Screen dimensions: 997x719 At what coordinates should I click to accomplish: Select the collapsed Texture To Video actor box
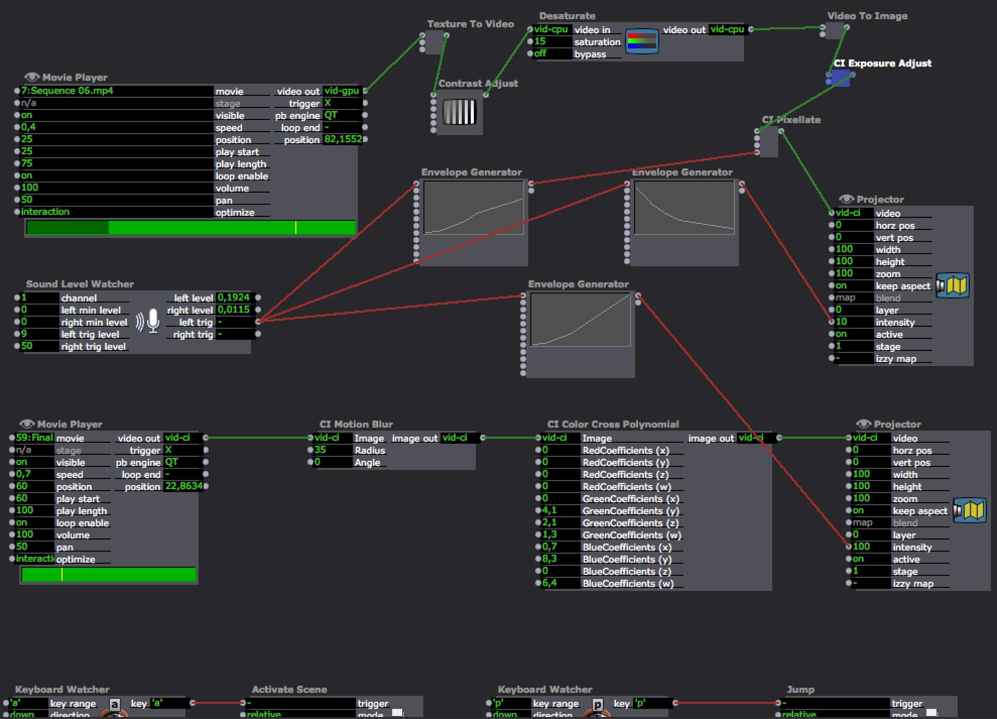click(x=434, y=43)
